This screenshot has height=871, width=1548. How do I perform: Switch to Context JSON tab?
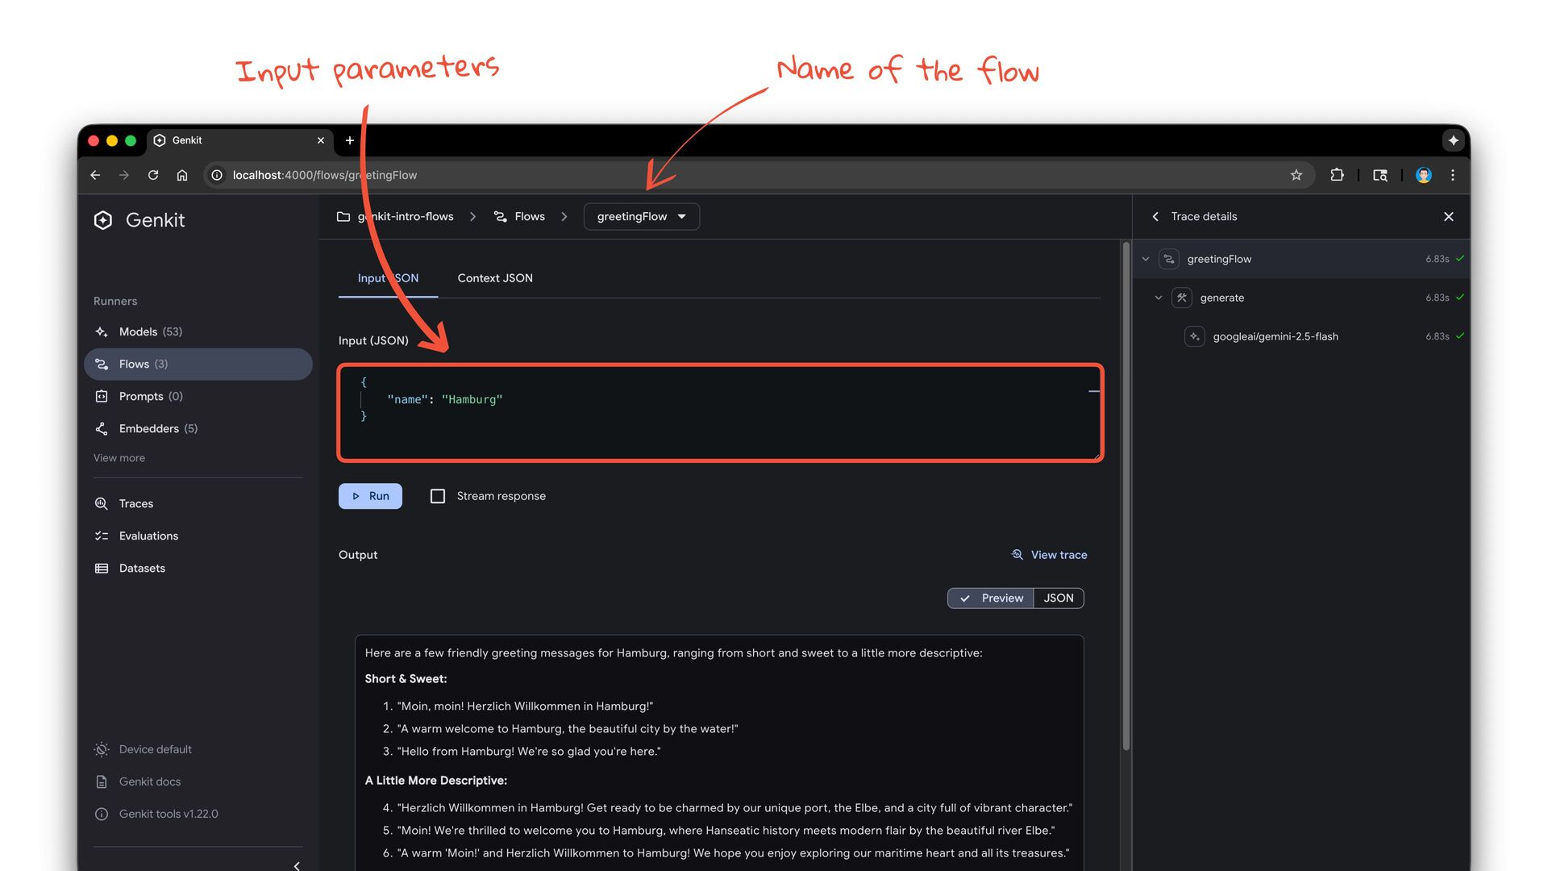point(494,278)
